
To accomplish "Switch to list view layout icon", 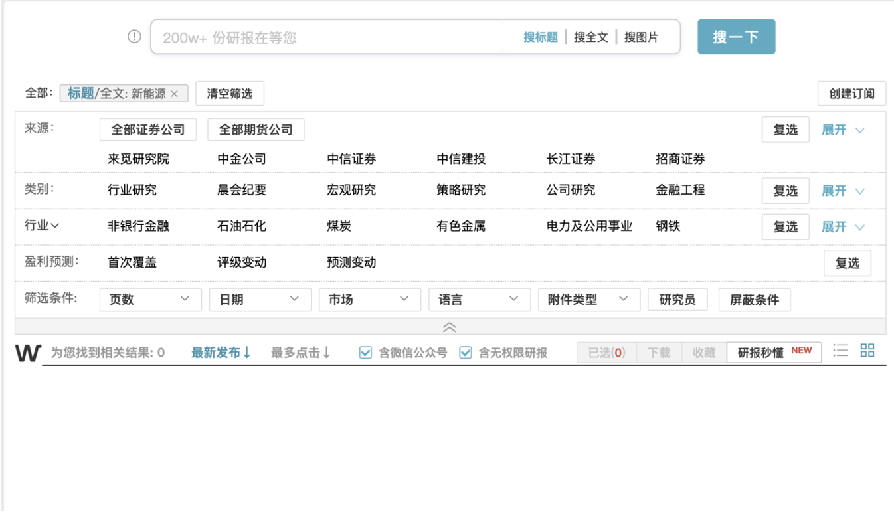I will click(841, 351).
